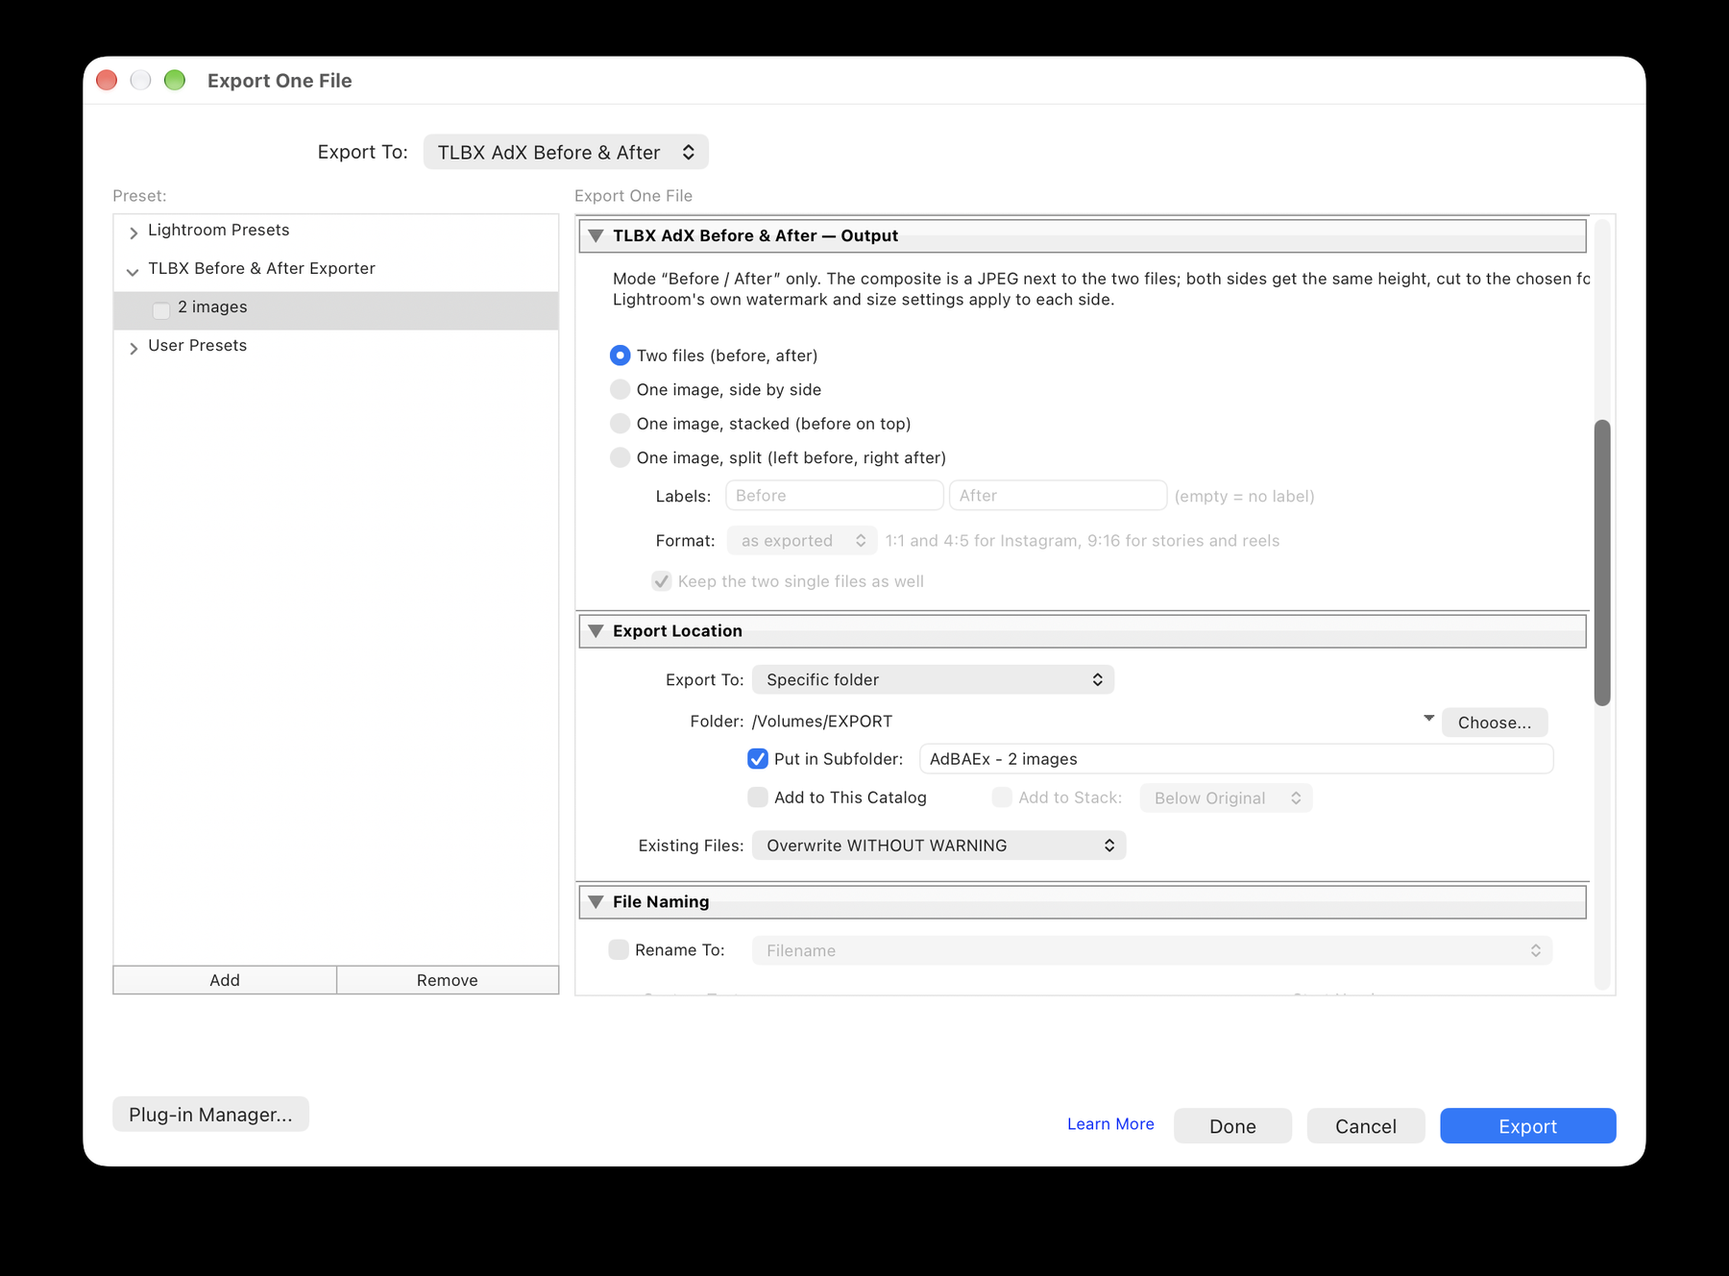Viewport: 1729px width, 1276px height.
Task: Open the Plug-in Manager
Action: pos(210,1115)
